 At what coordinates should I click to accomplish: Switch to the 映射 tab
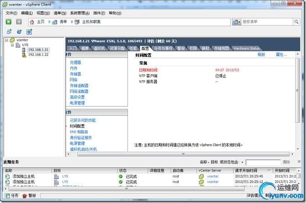pyautogui.click(x=206, y=48)
